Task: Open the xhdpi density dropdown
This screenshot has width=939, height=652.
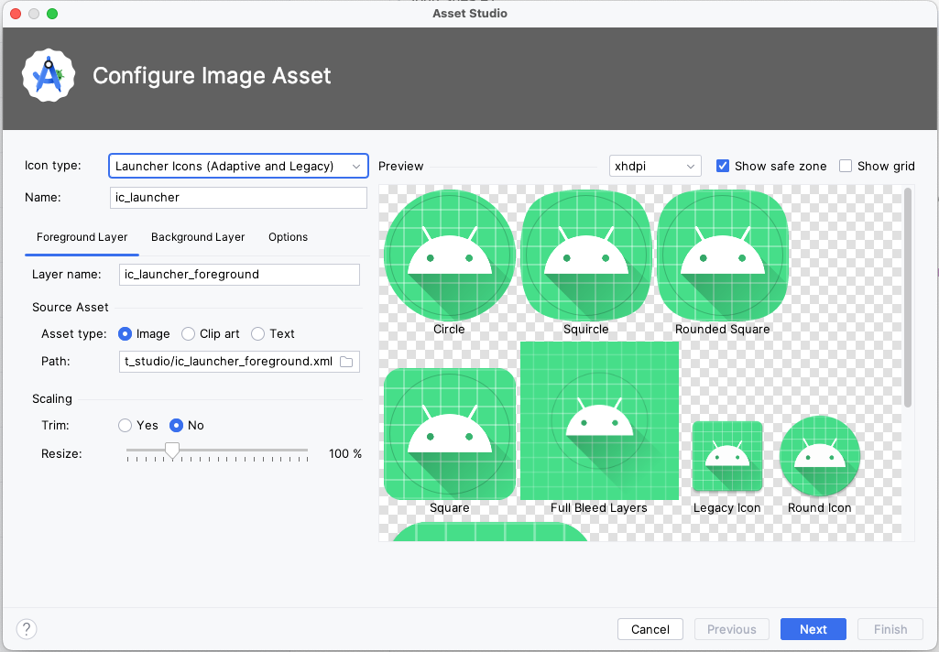Action: [x=655, y=166]
